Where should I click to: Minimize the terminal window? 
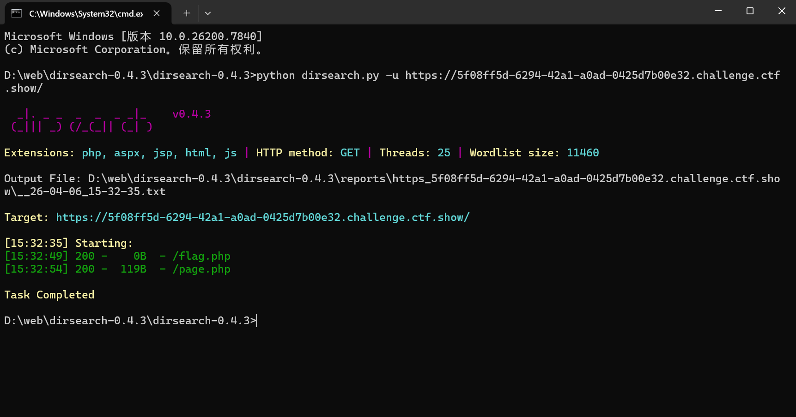point(718,11)
